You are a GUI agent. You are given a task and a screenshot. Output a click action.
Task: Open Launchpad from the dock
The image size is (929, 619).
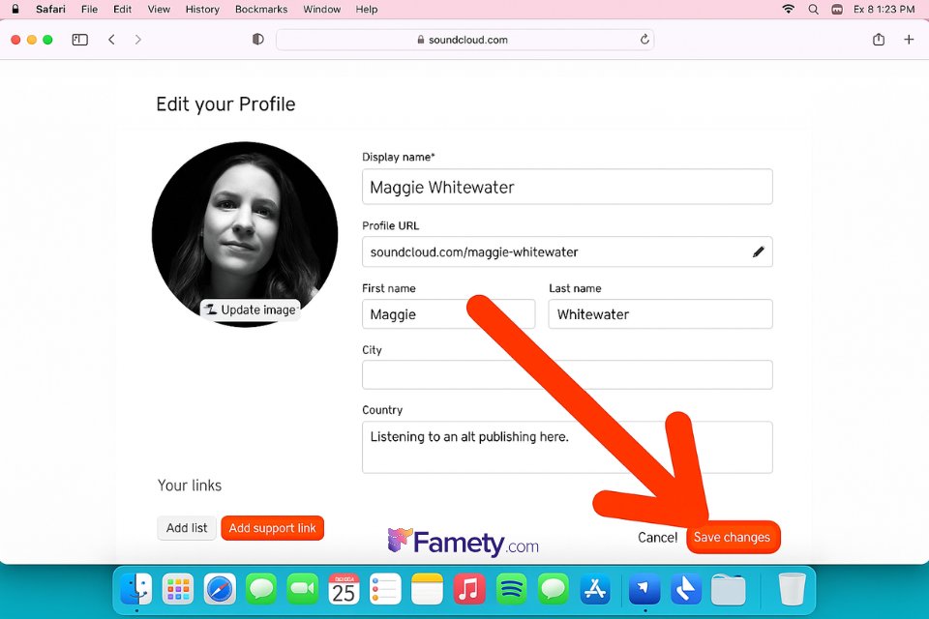178,589
